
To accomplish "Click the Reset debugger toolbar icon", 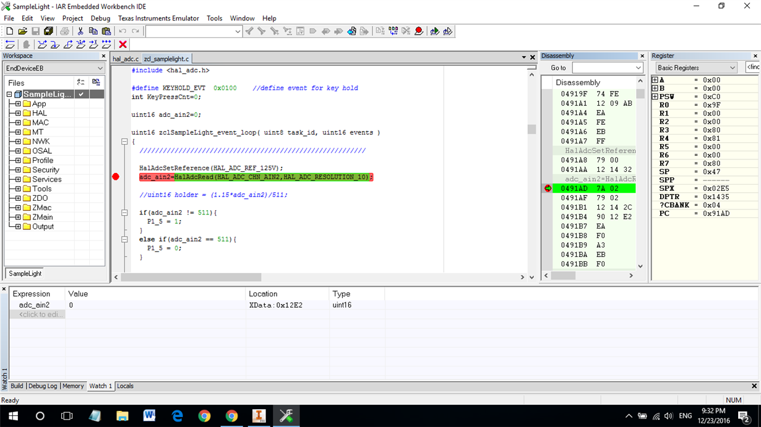I will [x=10, y=44].
